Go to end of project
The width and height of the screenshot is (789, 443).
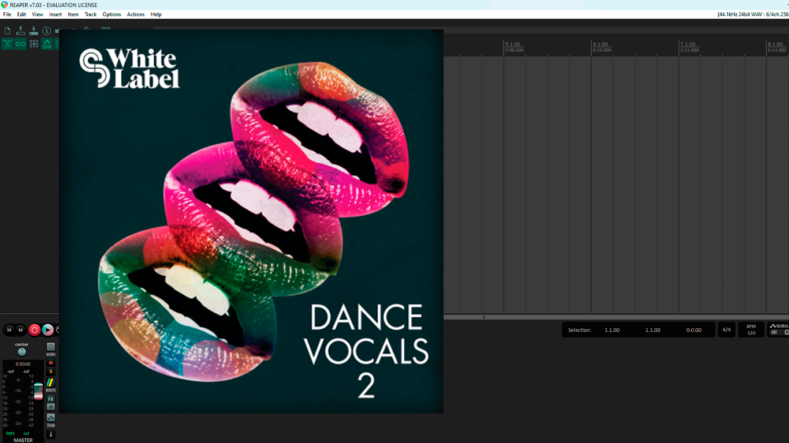(x=21, y=330)
